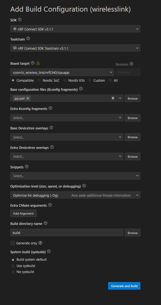The width and height of the screenshot is (161, 305).
Task: Open the Extra Kconfig fragments dropdown
Action: (67, 118)
